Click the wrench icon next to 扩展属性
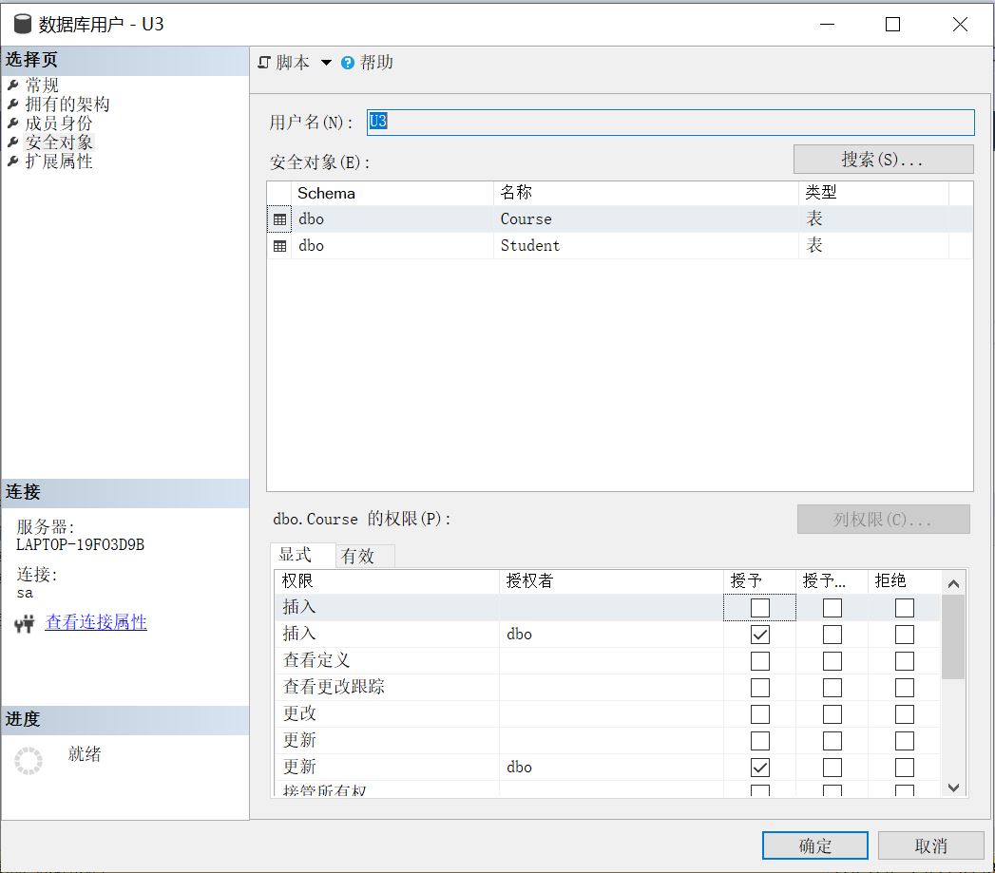Viewport: 995px width, 873px height. pos(12,161)
